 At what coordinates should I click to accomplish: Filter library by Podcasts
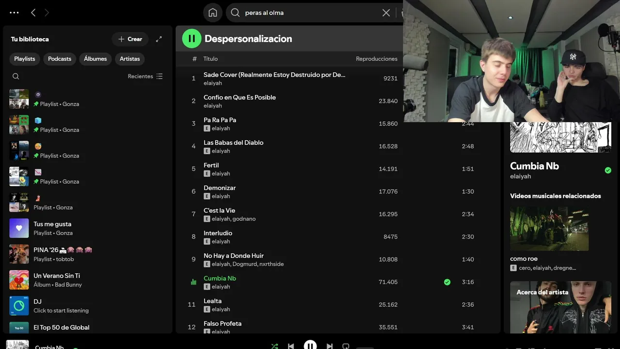[60, 59]
